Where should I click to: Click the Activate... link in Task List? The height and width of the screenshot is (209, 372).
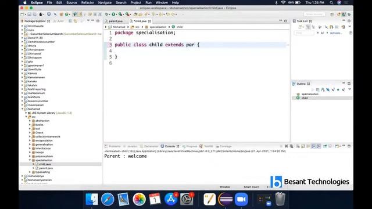pos(336,33)
